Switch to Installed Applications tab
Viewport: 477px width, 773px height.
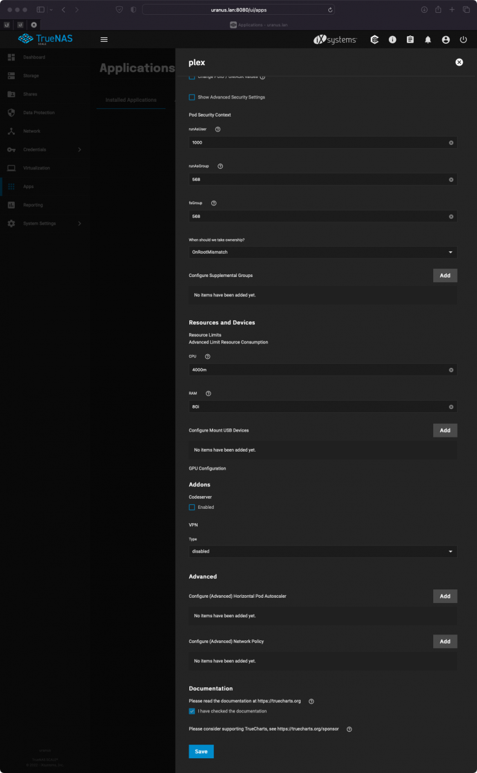tap(131, 100)
